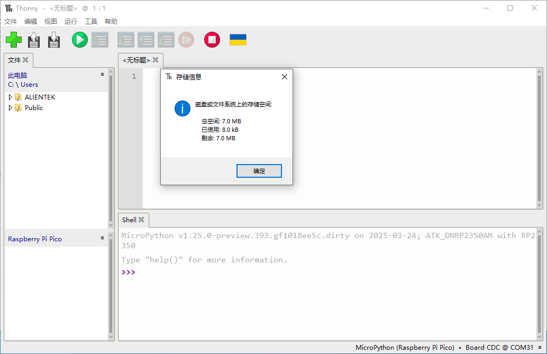The height and width of the screenshot is (354, 547).
Task: Click the 剩余: 7.0 MB text
Action: 218,138
